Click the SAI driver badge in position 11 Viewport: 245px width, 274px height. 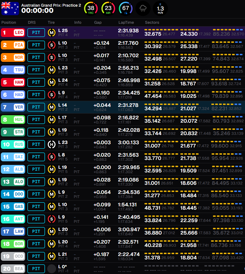point(13,157)
